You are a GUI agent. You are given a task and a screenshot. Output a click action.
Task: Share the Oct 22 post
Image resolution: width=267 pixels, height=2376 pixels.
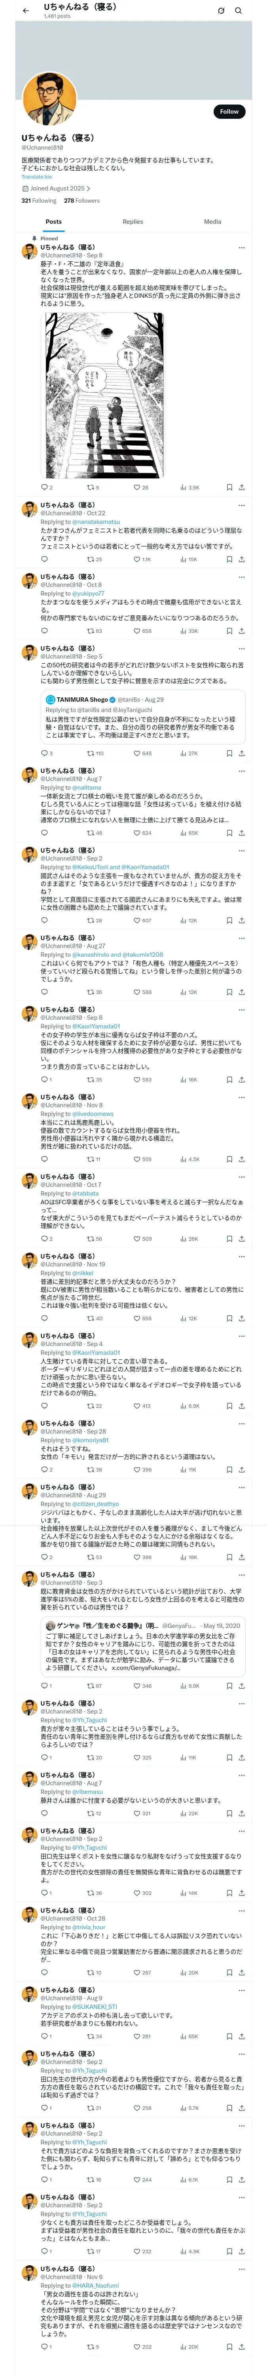241,559
